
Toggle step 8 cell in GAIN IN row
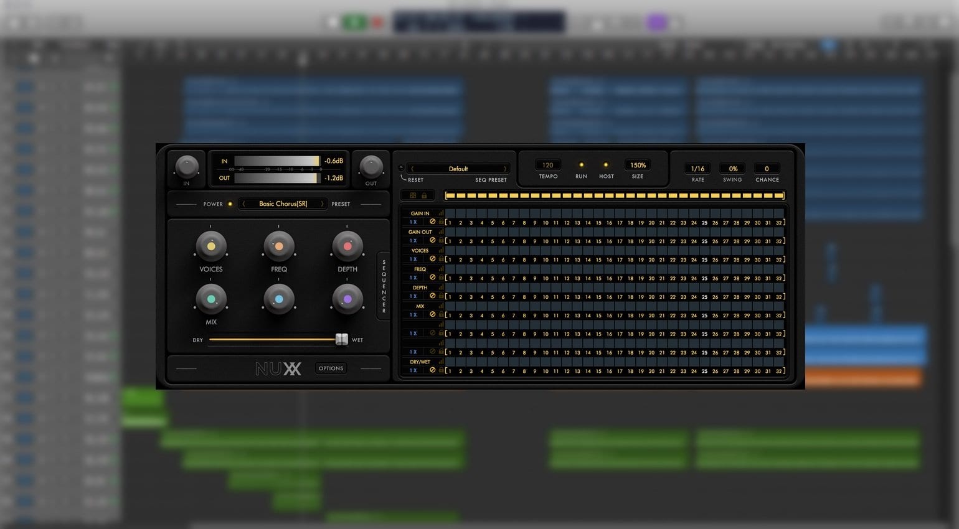point(524,213)
